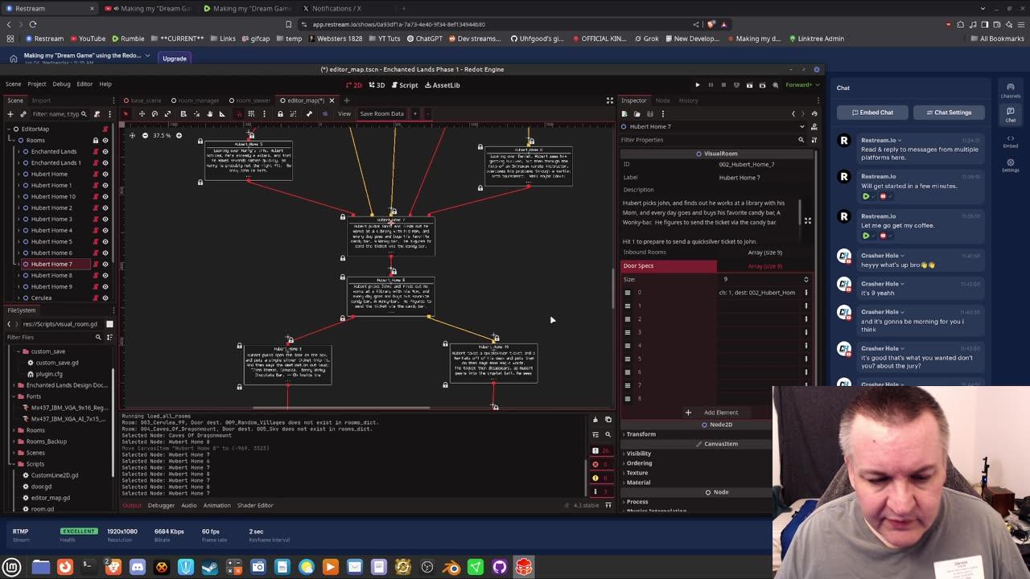Open the History dock tab
The image size is (1030, 579).
(688, 101)
